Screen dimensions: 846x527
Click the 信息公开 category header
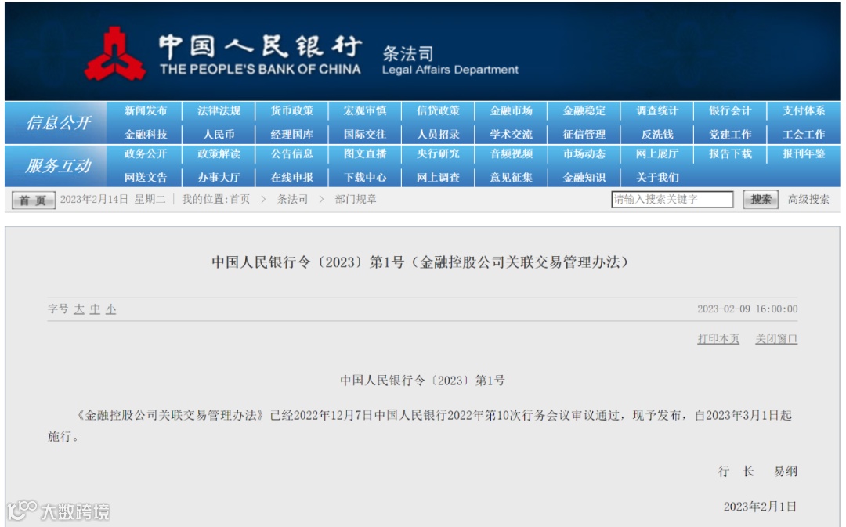[x=58, y=123]
